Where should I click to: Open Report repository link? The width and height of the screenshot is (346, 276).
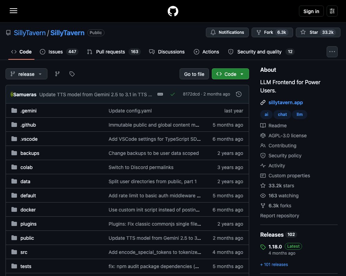pyautogui.click(x=280, y=216)
